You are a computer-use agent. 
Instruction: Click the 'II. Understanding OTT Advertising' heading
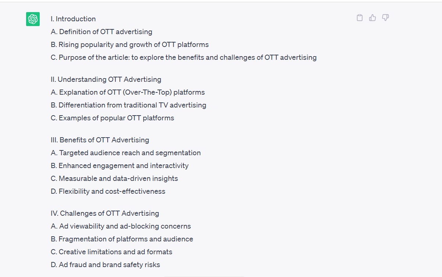point(106,80)
